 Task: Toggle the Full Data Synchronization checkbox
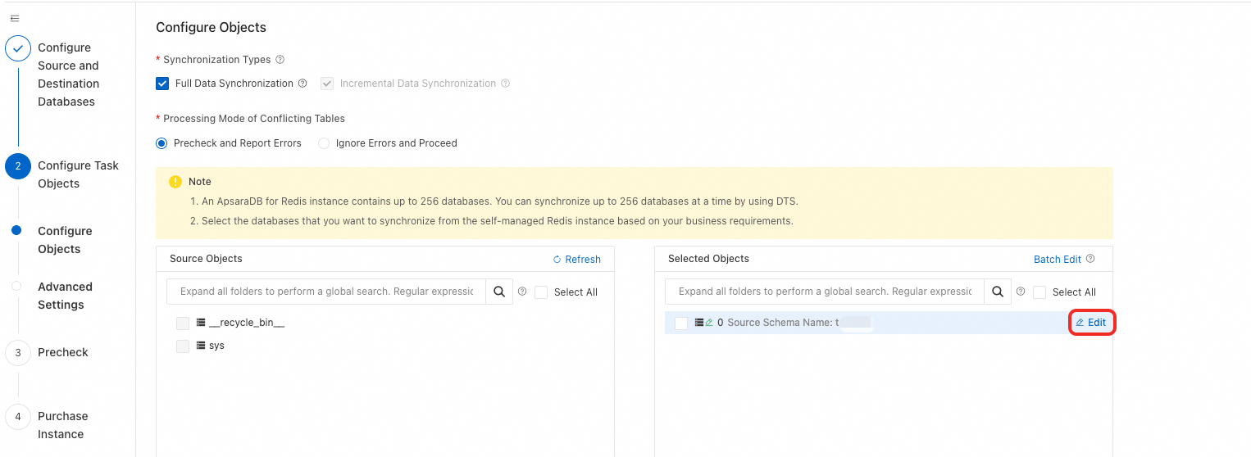point(162,84)
